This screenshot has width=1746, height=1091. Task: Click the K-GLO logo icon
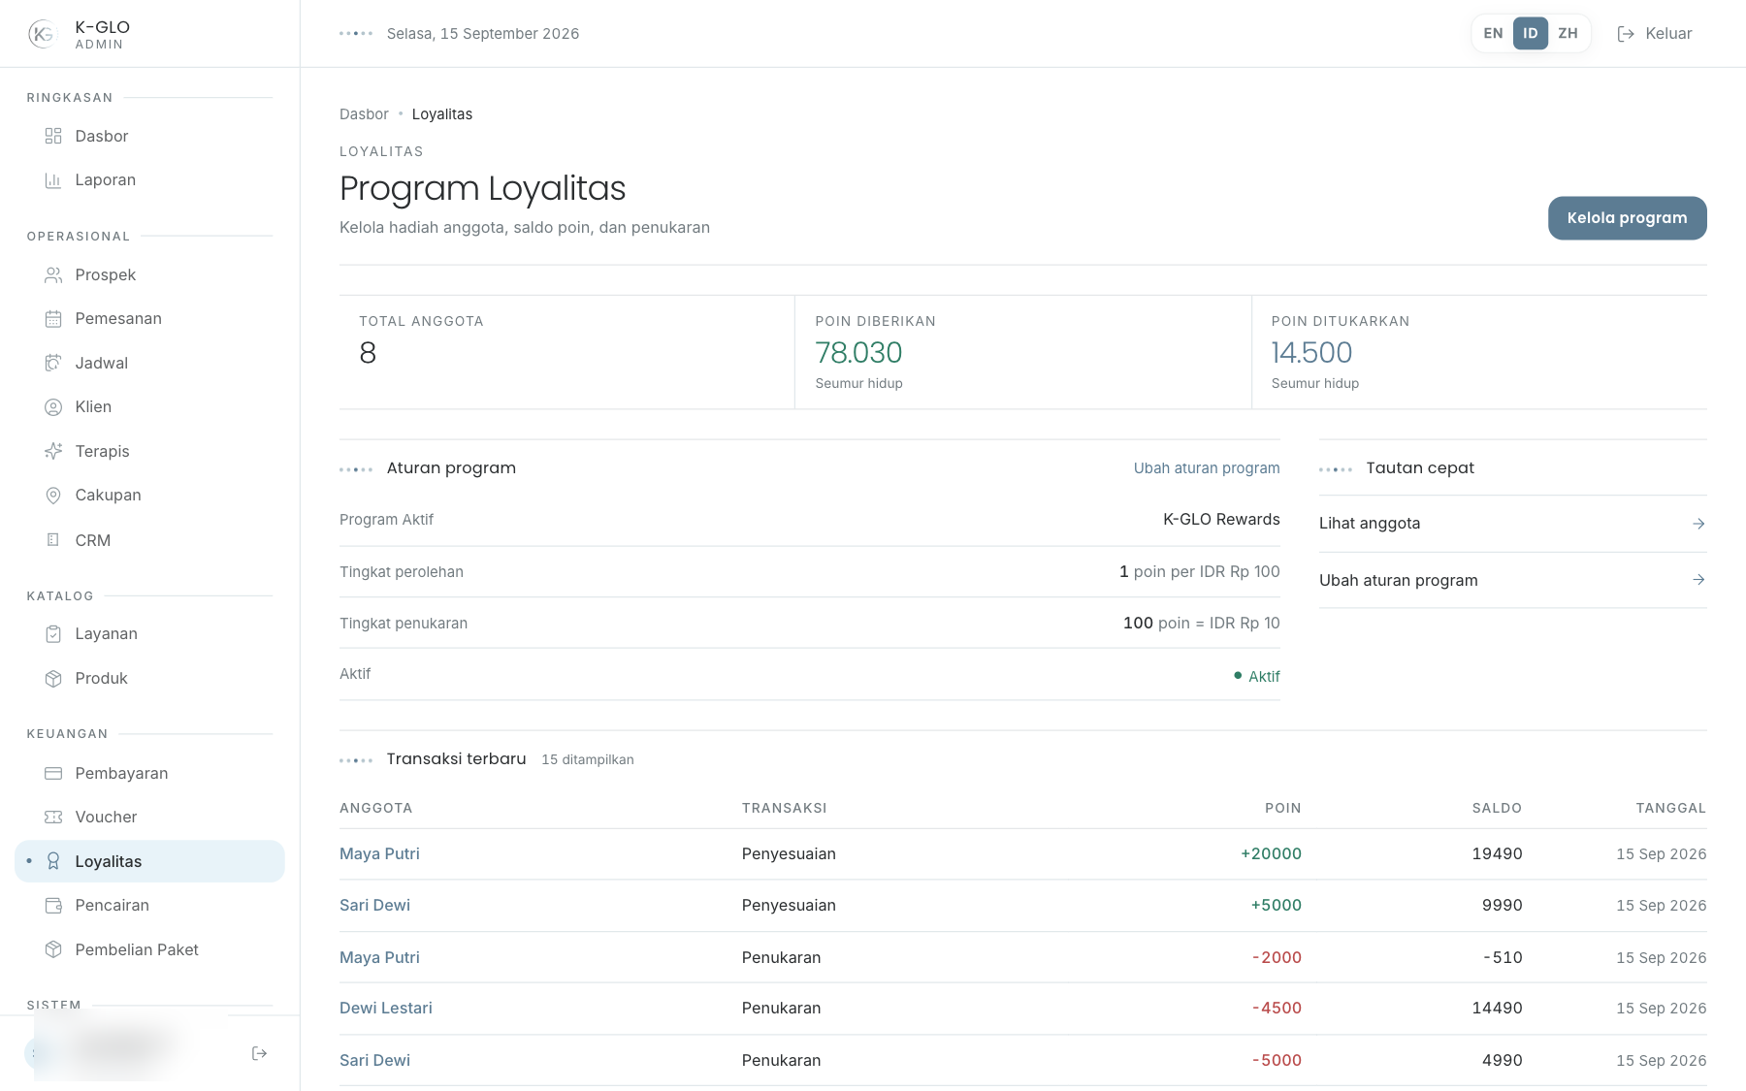pyautogui.click(x=43, y=34)
